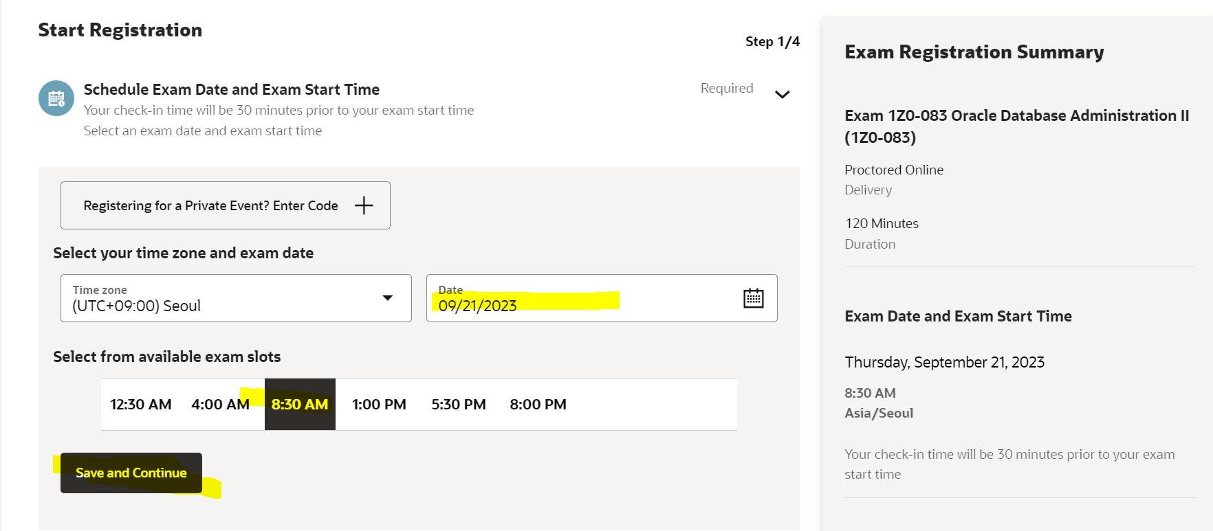
Task: Click the Proctored Online delivery text
Action: [894, 170]
